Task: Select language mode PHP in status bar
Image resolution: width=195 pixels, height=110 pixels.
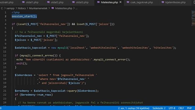Action: pos(190,108)
